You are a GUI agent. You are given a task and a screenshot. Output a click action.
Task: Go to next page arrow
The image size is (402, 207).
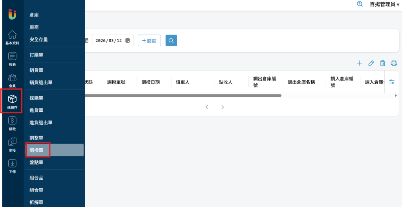tap(223, 107)
